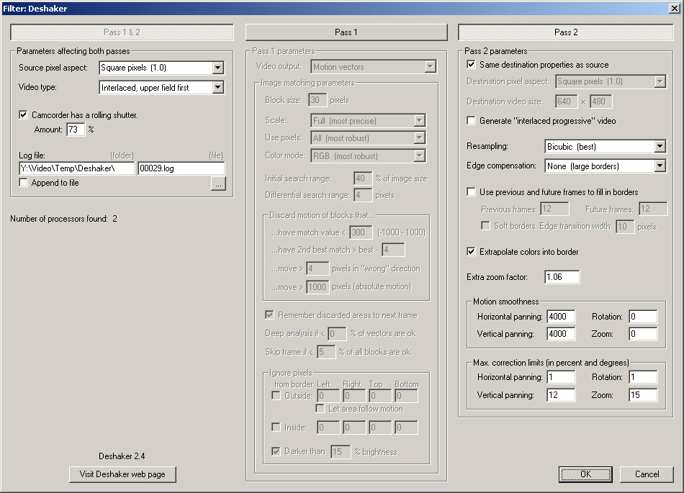Edit Motion smoothness Rotation field
This screenshot has height=493, width=684.
point(643,317)
